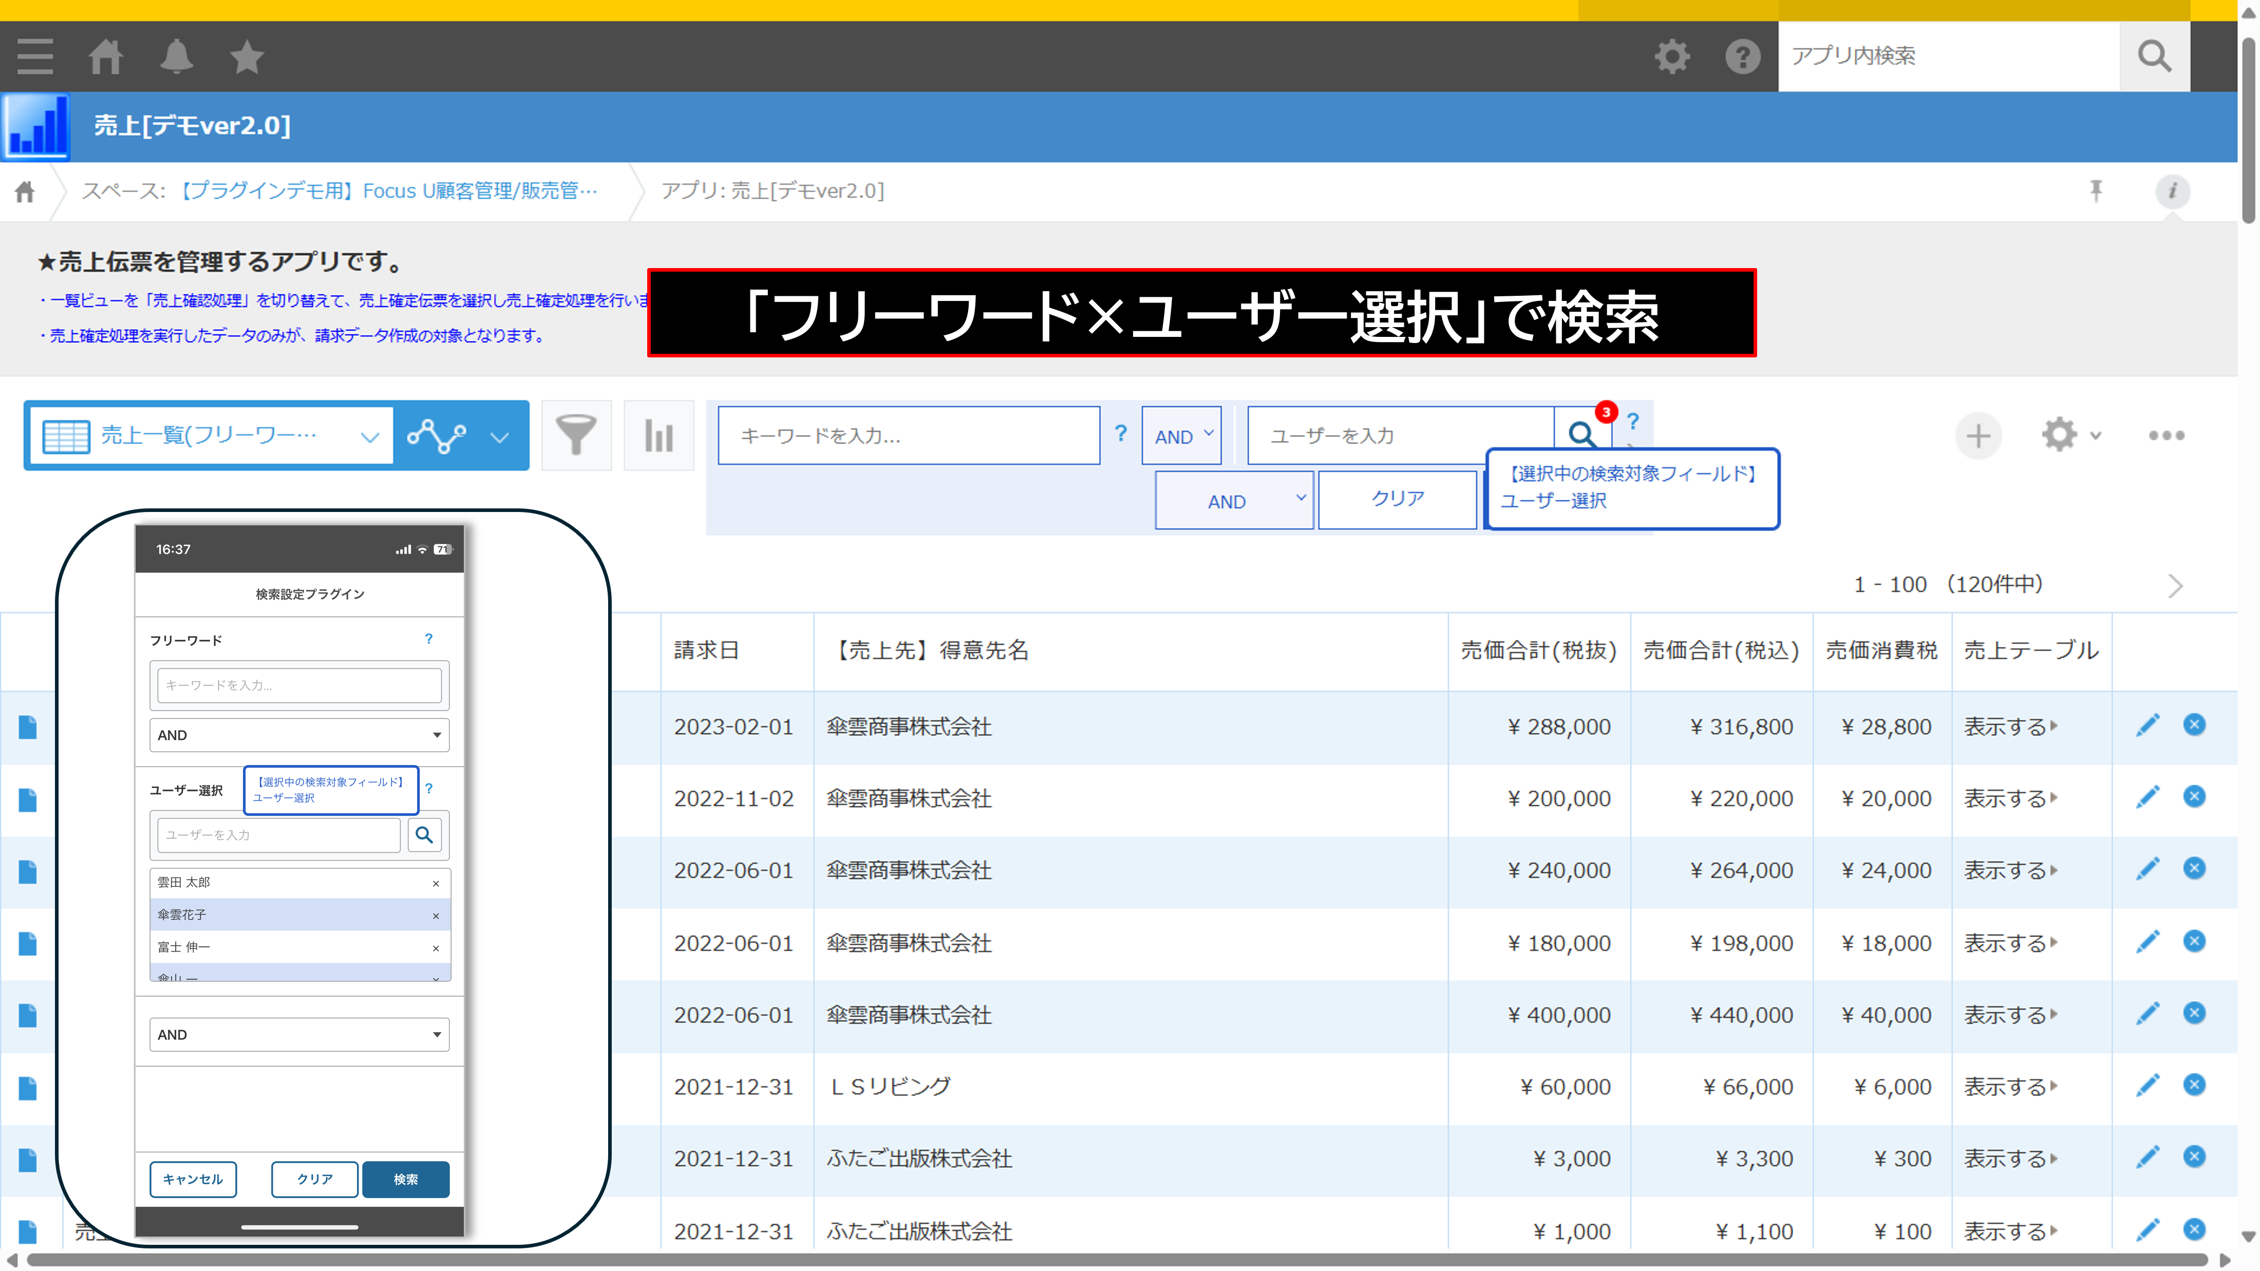Edit the 2023-02-01 record with pencil

pos(2147,726)
